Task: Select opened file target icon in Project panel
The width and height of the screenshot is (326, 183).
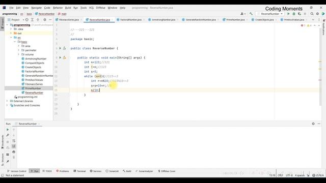Action: pos(27,20)
